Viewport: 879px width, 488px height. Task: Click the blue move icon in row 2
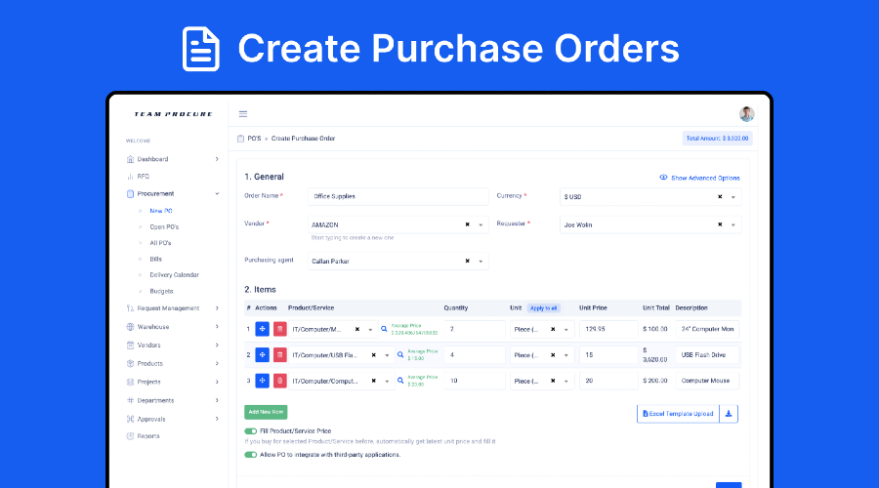tap(262, 354)
